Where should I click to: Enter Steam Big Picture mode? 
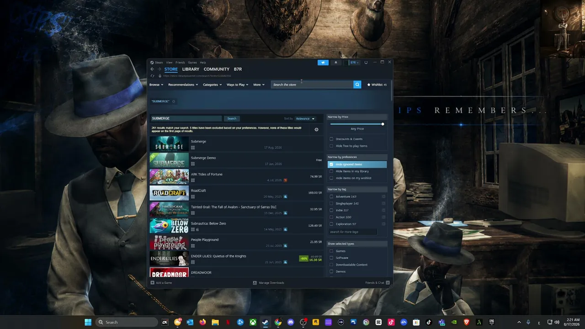(x=366, y=63)
